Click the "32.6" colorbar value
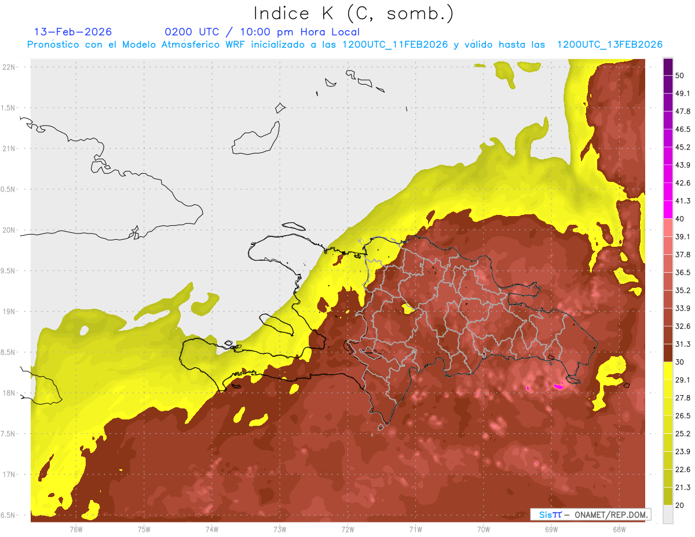This screenshot has height=537, width=695. (x=683, y=326)
